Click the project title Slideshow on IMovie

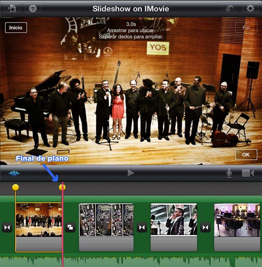pos(131,9)
